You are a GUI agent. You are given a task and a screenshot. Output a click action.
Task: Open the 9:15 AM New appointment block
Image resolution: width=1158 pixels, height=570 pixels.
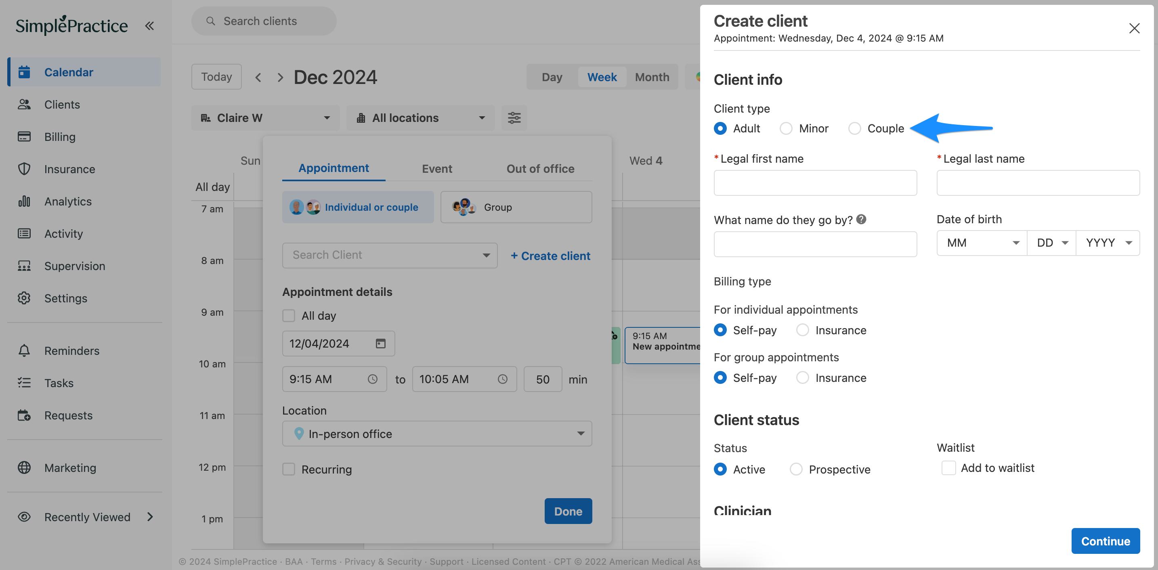click(663, 345)
